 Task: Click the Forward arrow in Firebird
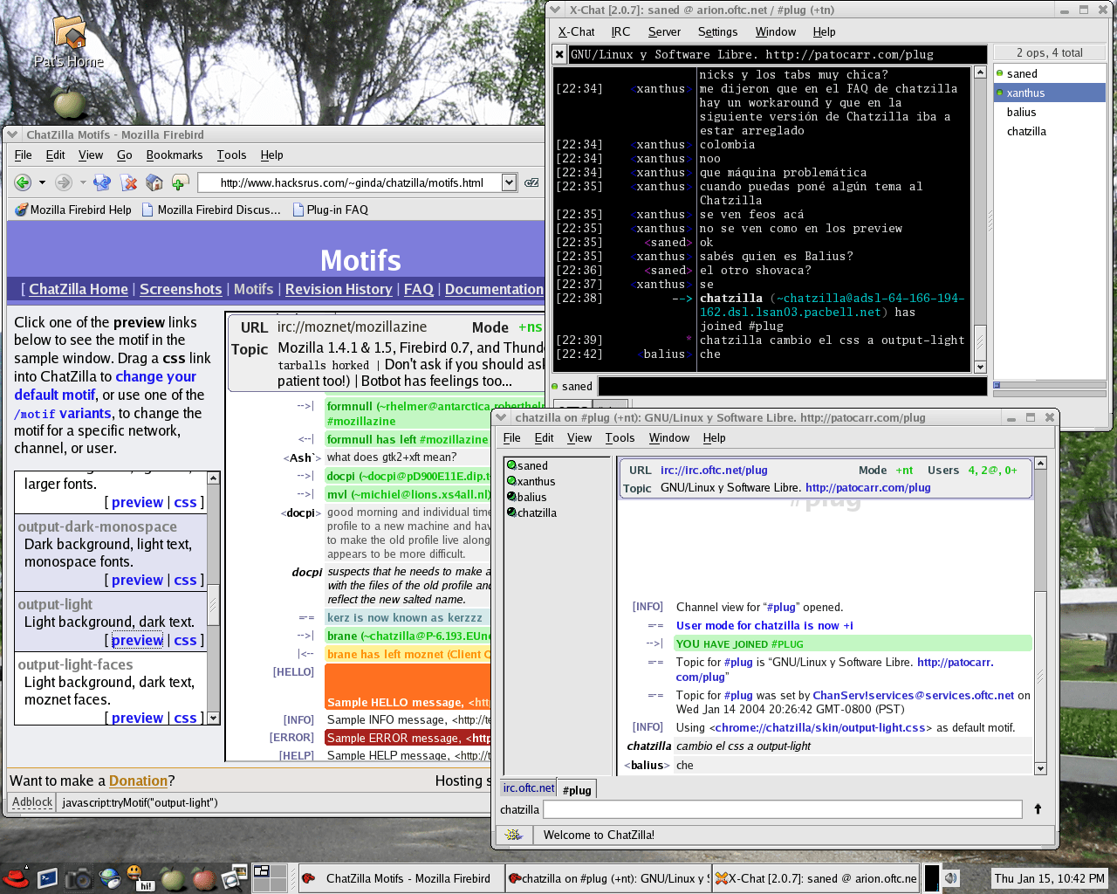tap(63, 182)
